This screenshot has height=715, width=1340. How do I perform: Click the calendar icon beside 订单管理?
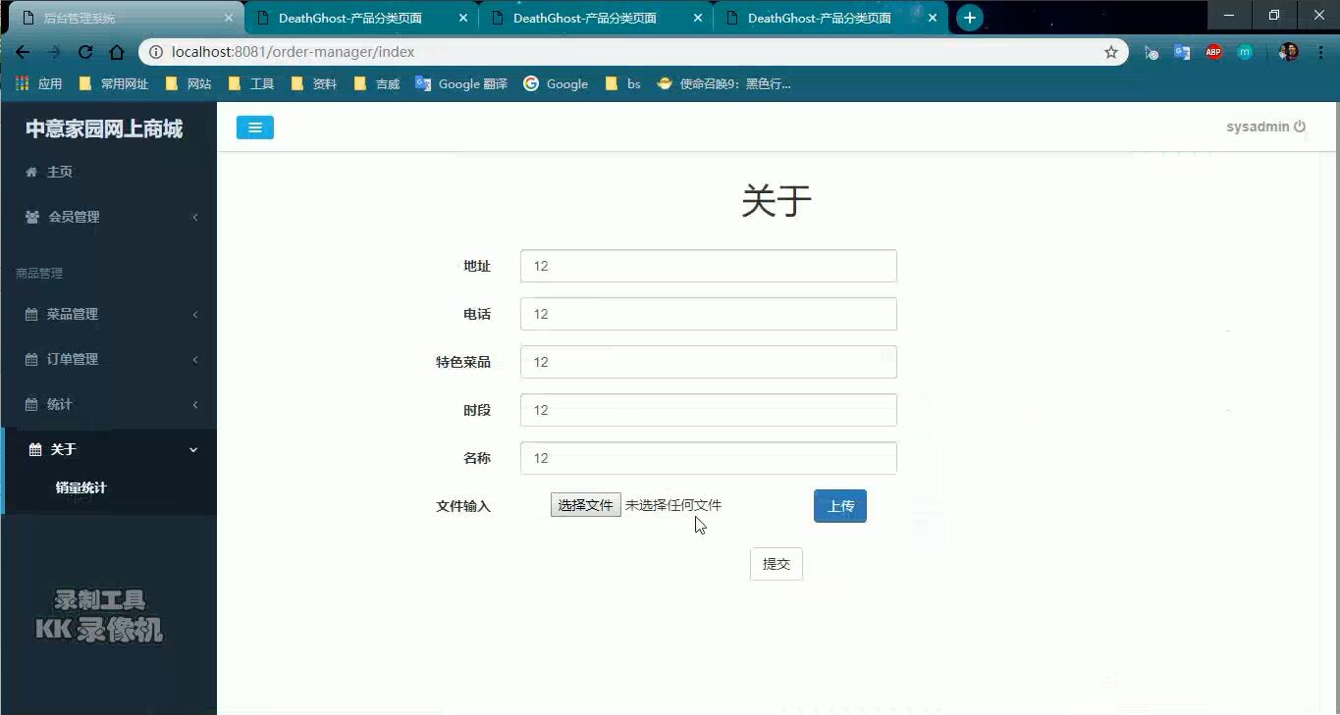[31, 359]
